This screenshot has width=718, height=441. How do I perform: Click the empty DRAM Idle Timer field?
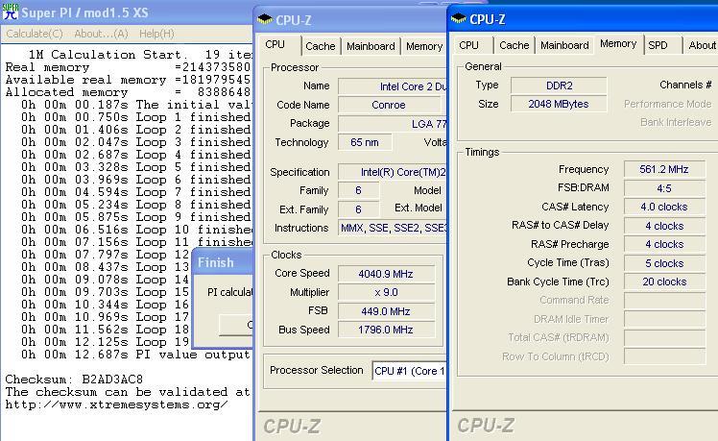tap(664, 319)
